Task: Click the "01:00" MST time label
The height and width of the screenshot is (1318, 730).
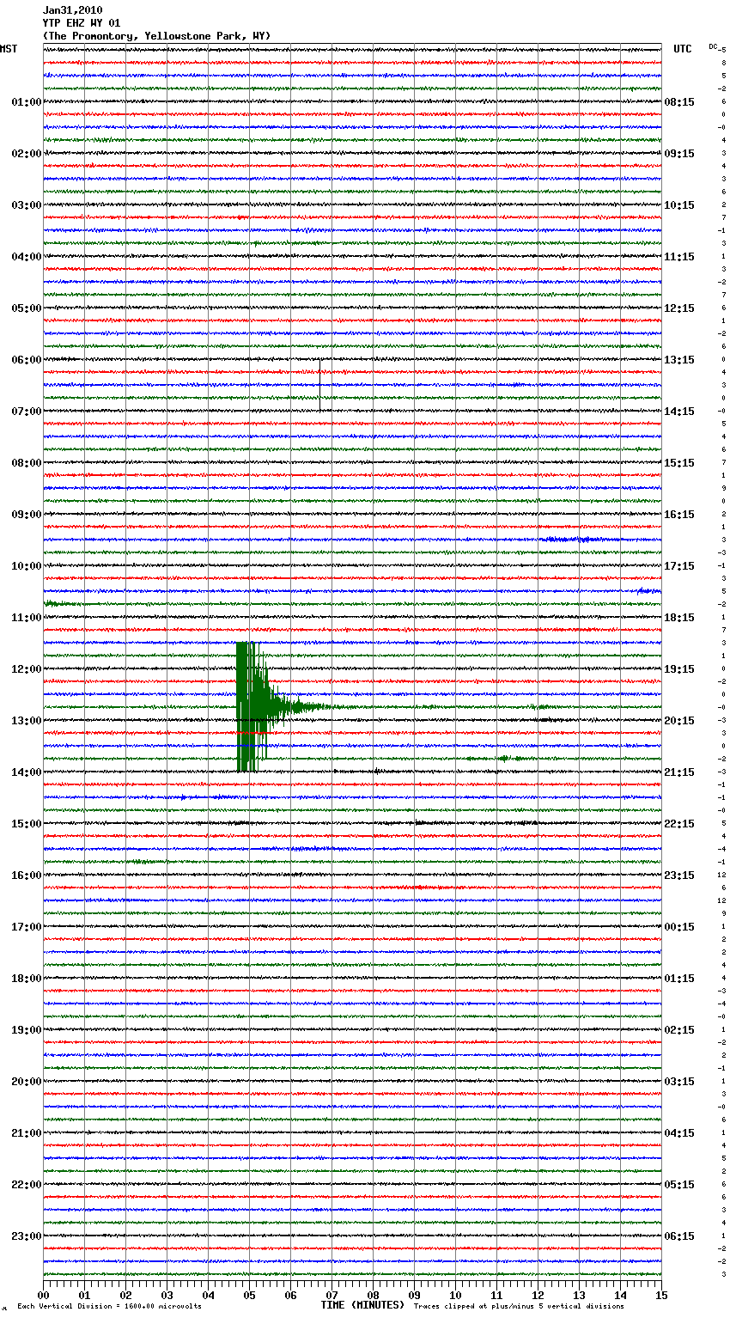Action: tap(27, 102)
